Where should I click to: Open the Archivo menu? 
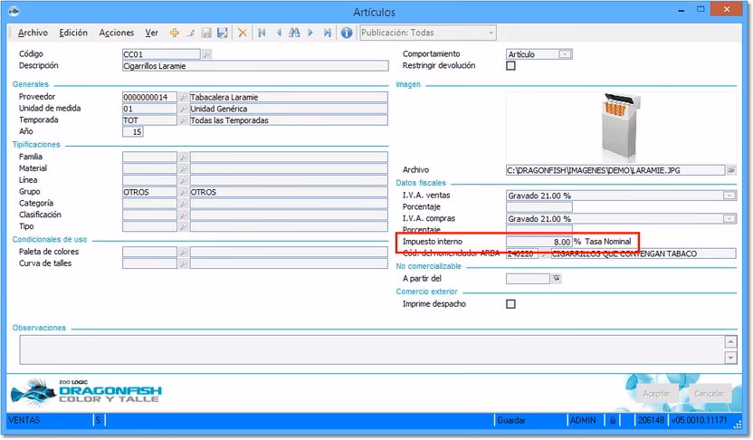tap(33, 33)
